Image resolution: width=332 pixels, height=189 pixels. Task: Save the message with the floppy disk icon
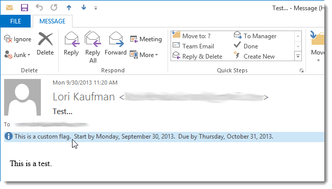[25, 8]
